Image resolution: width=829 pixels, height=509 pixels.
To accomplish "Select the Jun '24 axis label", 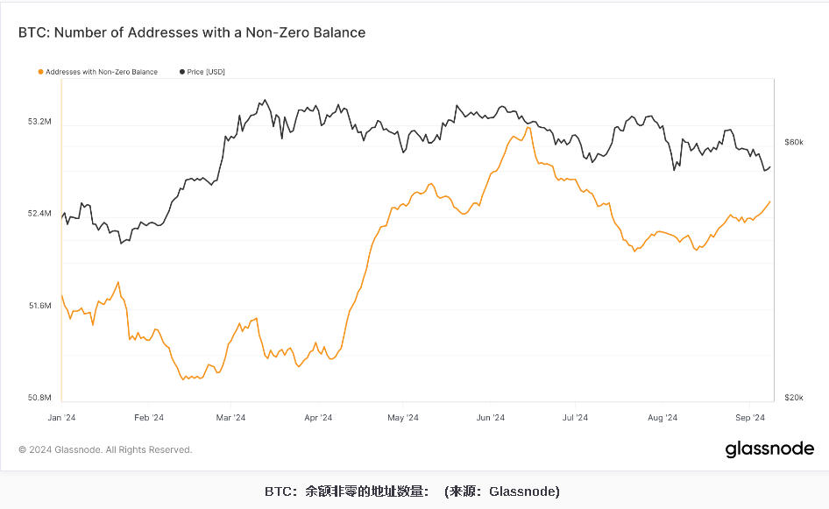I will (490, 418).
